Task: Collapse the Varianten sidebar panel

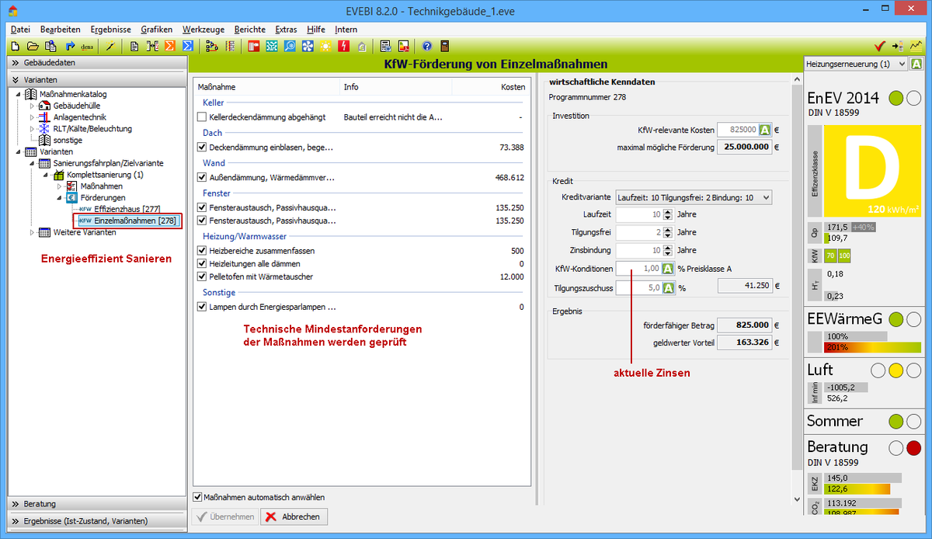Action: [97, 79]
